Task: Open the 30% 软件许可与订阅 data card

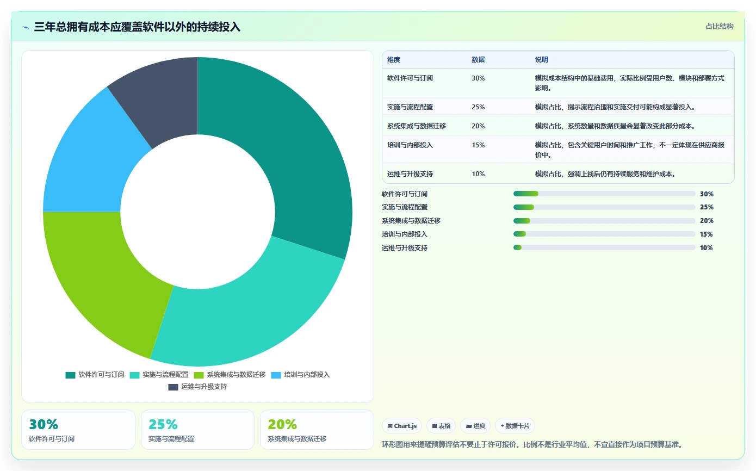Action: (x=78, y=430)
